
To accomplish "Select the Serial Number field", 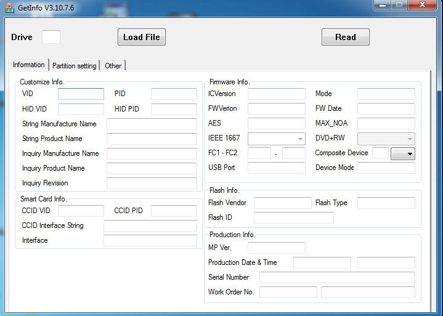I will click(x=337, y=277).
